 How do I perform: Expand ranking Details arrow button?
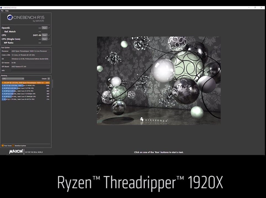tap(49, 79)
